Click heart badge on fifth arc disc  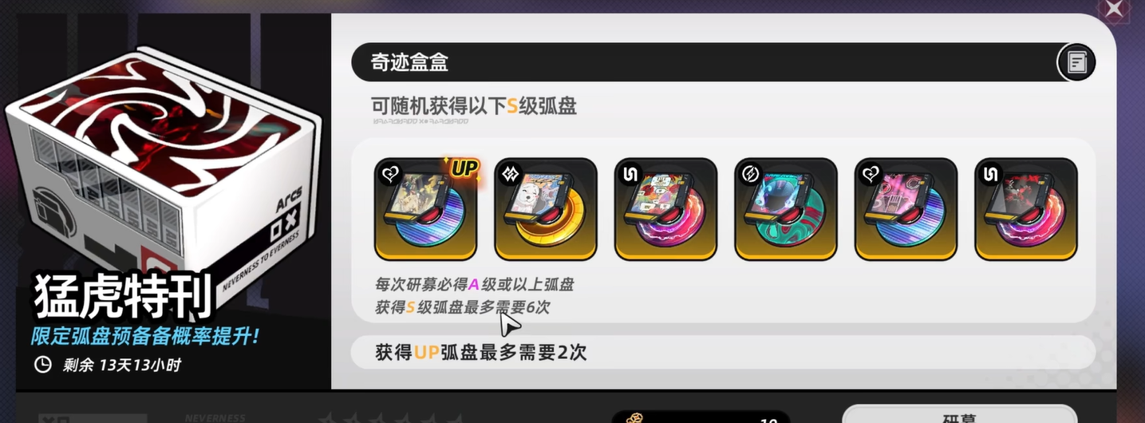click(x=870, y=172)
